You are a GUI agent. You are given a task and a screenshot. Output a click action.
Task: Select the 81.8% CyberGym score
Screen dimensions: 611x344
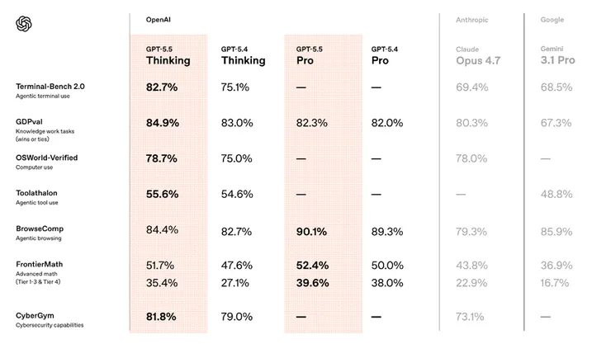162,316
